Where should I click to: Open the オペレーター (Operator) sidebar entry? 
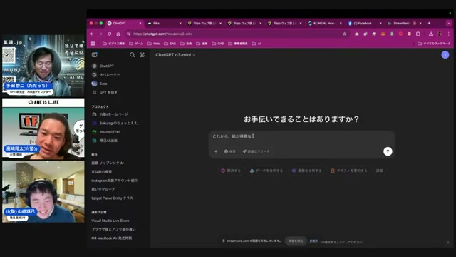tap(106, 74)
